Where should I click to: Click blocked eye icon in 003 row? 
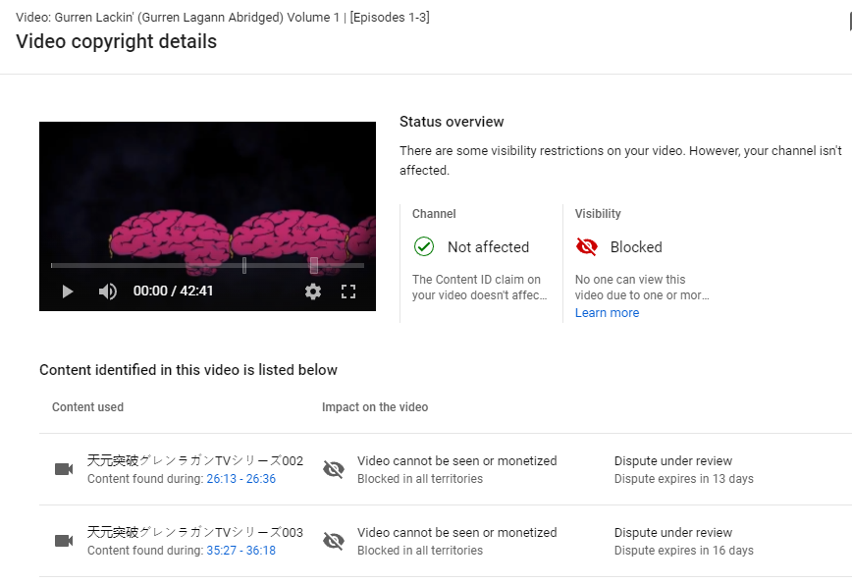coord(334,541)
